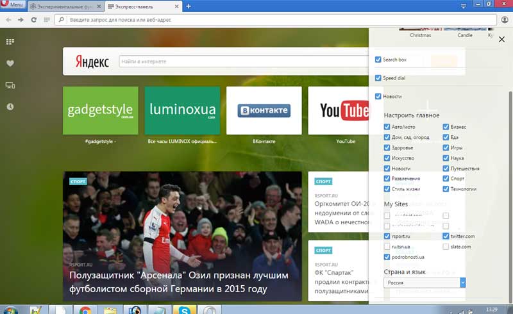Uncheck the twitter.com site
The image size is (513, 314).
(x=446, y=236)
